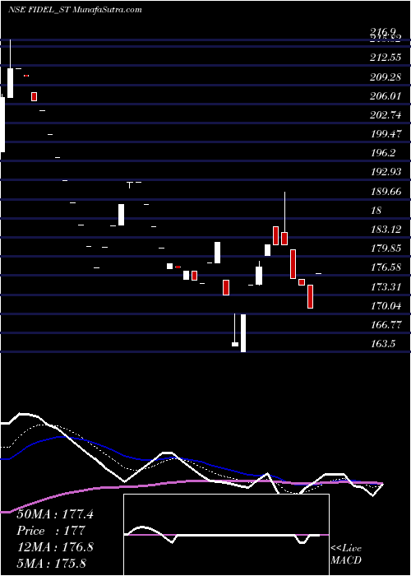The width and height of the screenshot is (411, 576).
Task: Click the 173.31 price axis label
Action: [x=386, y=286]
